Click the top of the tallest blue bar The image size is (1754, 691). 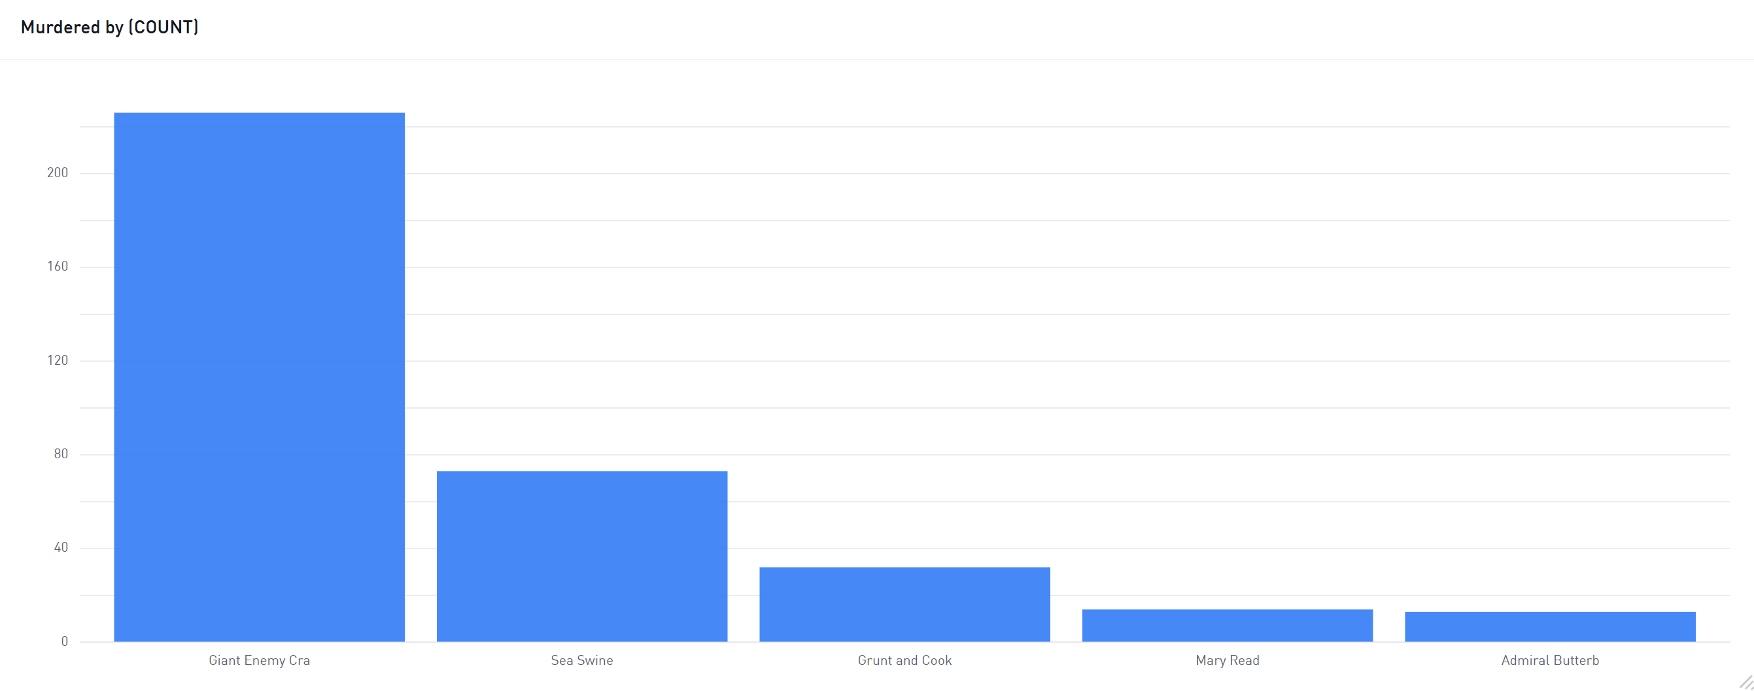coord(259,114)
